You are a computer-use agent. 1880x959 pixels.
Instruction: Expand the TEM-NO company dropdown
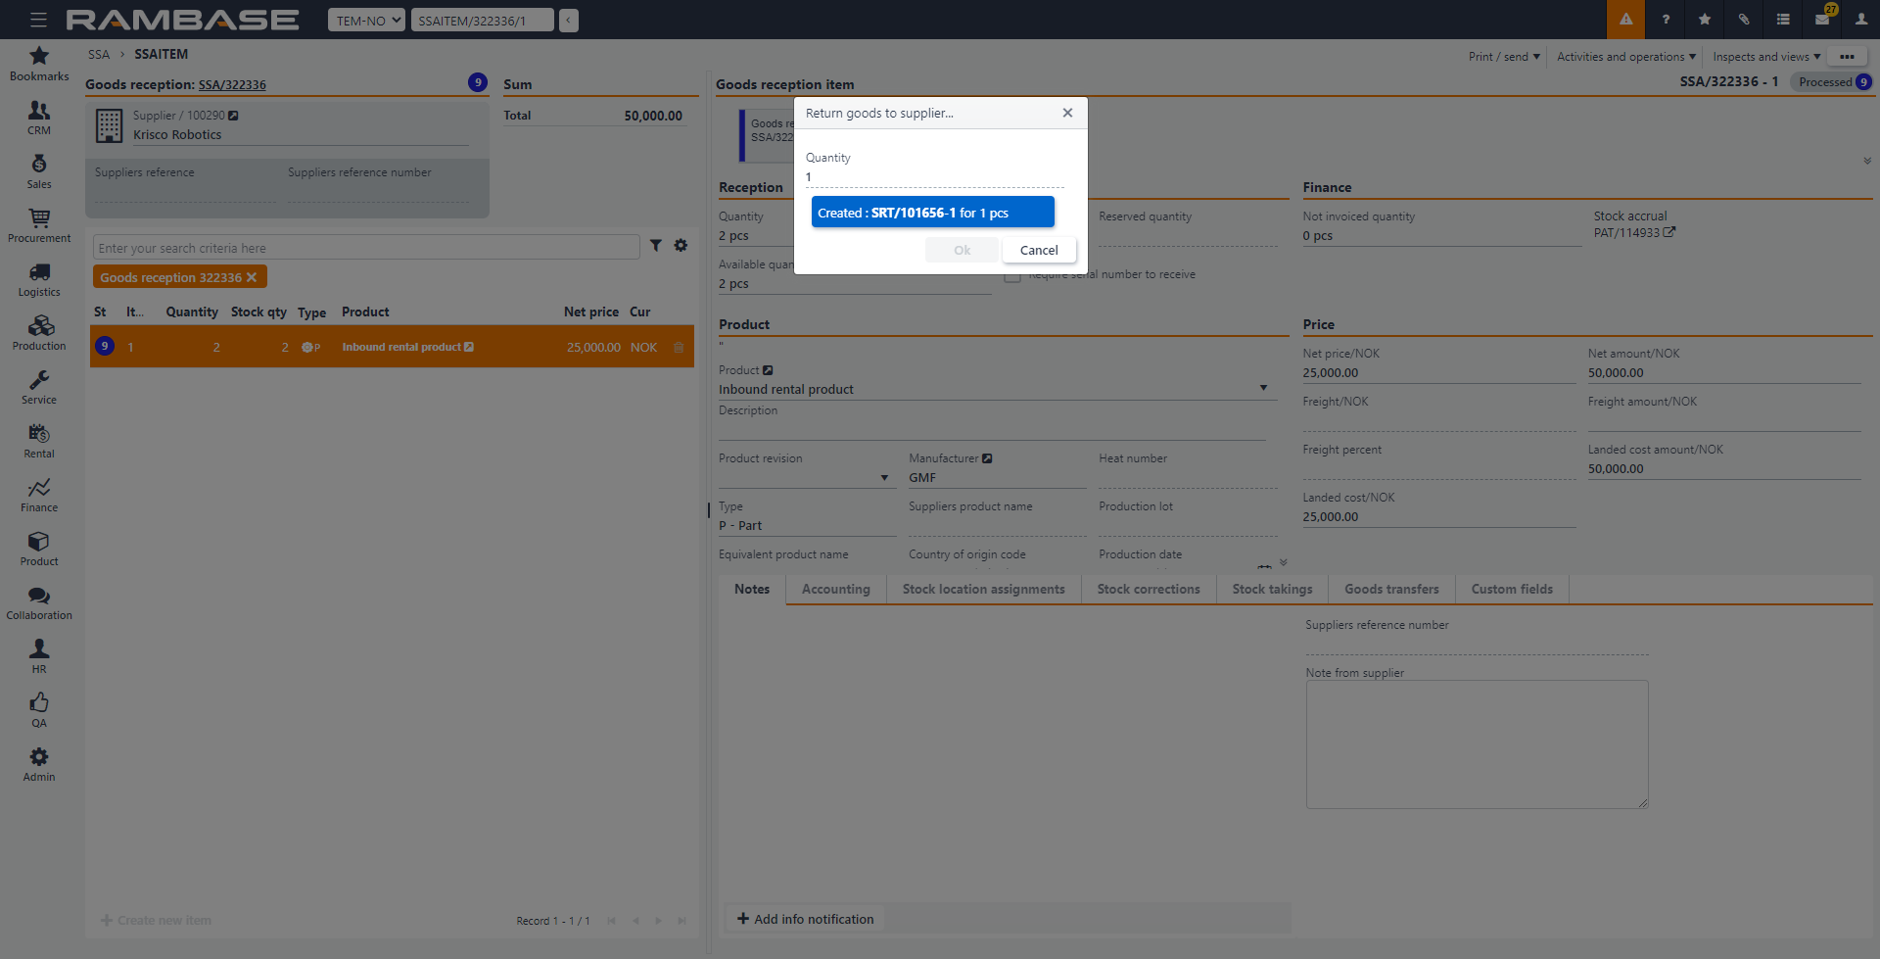click(365, 21)
